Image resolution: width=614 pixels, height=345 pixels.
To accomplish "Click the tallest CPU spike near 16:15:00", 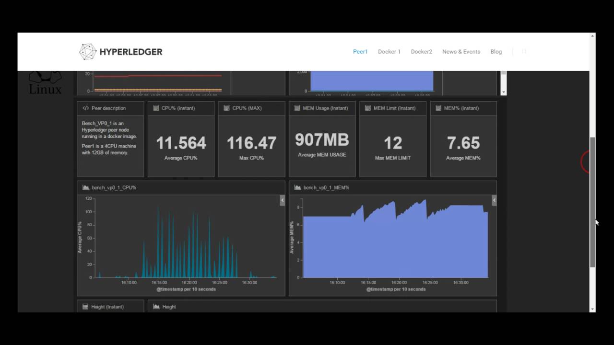I will [x=158, y=242].
